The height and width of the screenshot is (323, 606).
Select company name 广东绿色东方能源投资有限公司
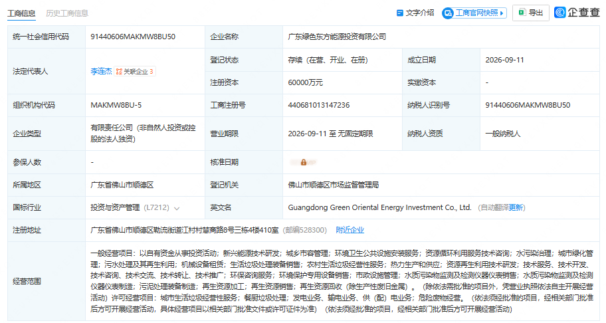coord(337,37)
